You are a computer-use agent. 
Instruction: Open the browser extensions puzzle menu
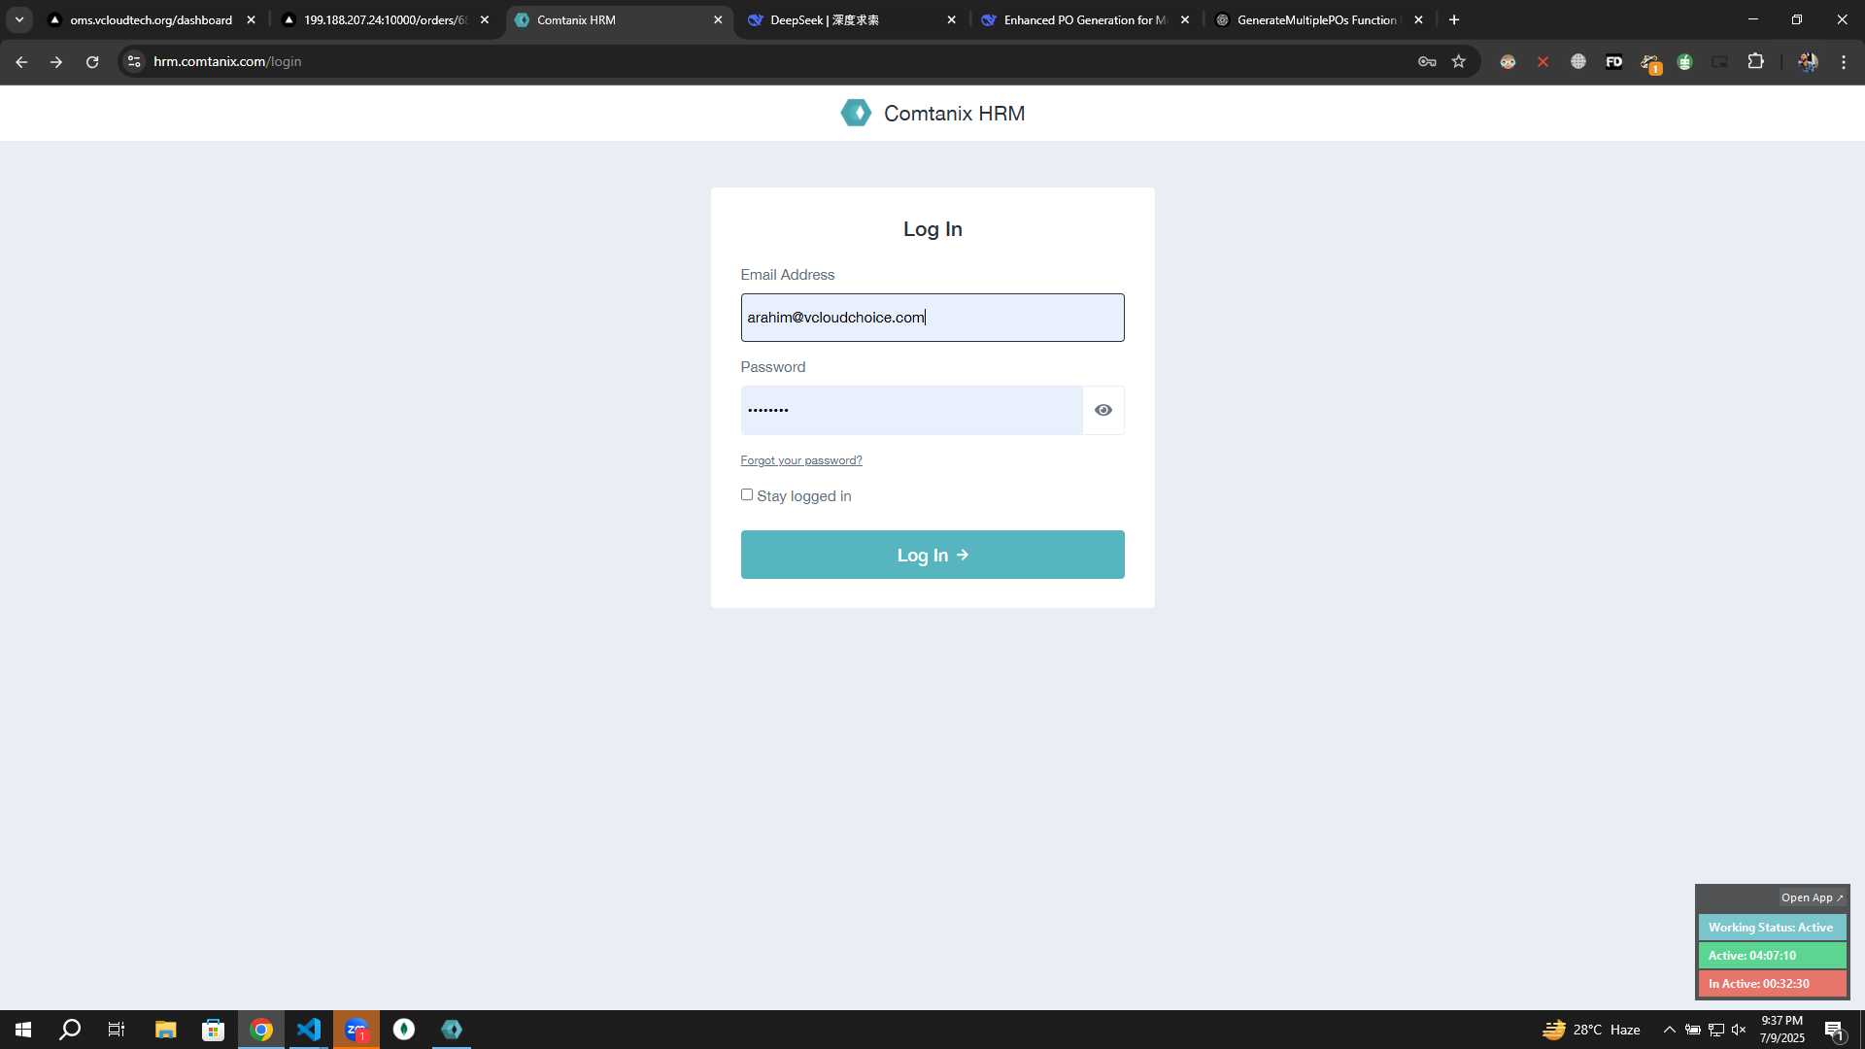pyautogui.click(x=1755, y=61)
